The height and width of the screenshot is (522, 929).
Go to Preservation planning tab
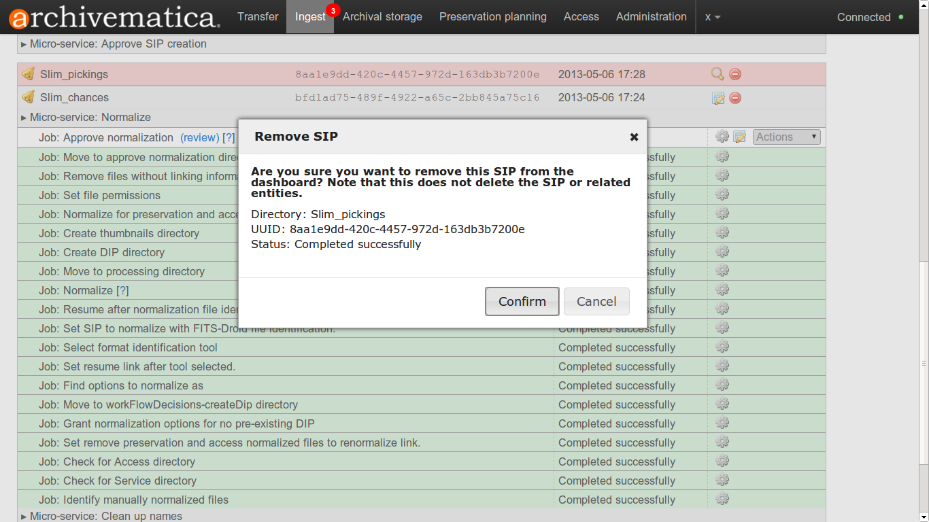492,17
